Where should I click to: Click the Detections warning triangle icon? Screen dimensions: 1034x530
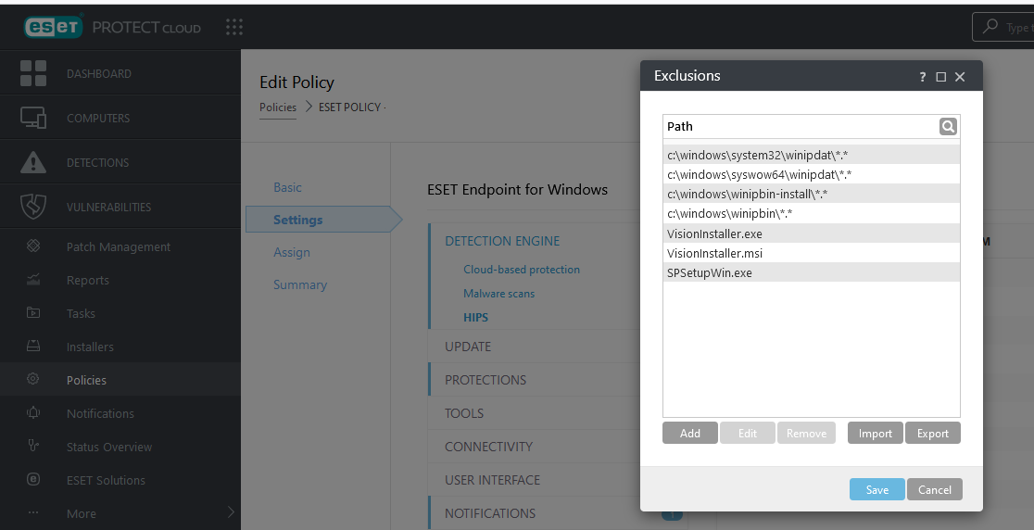33,162
